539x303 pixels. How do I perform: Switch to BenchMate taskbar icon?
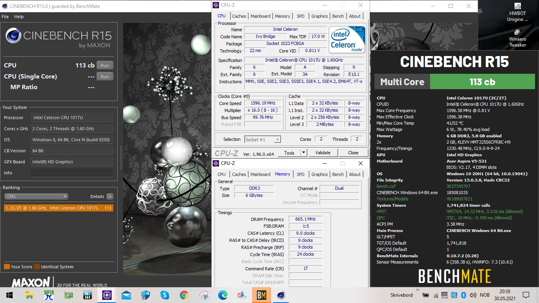tap(262, 295)
